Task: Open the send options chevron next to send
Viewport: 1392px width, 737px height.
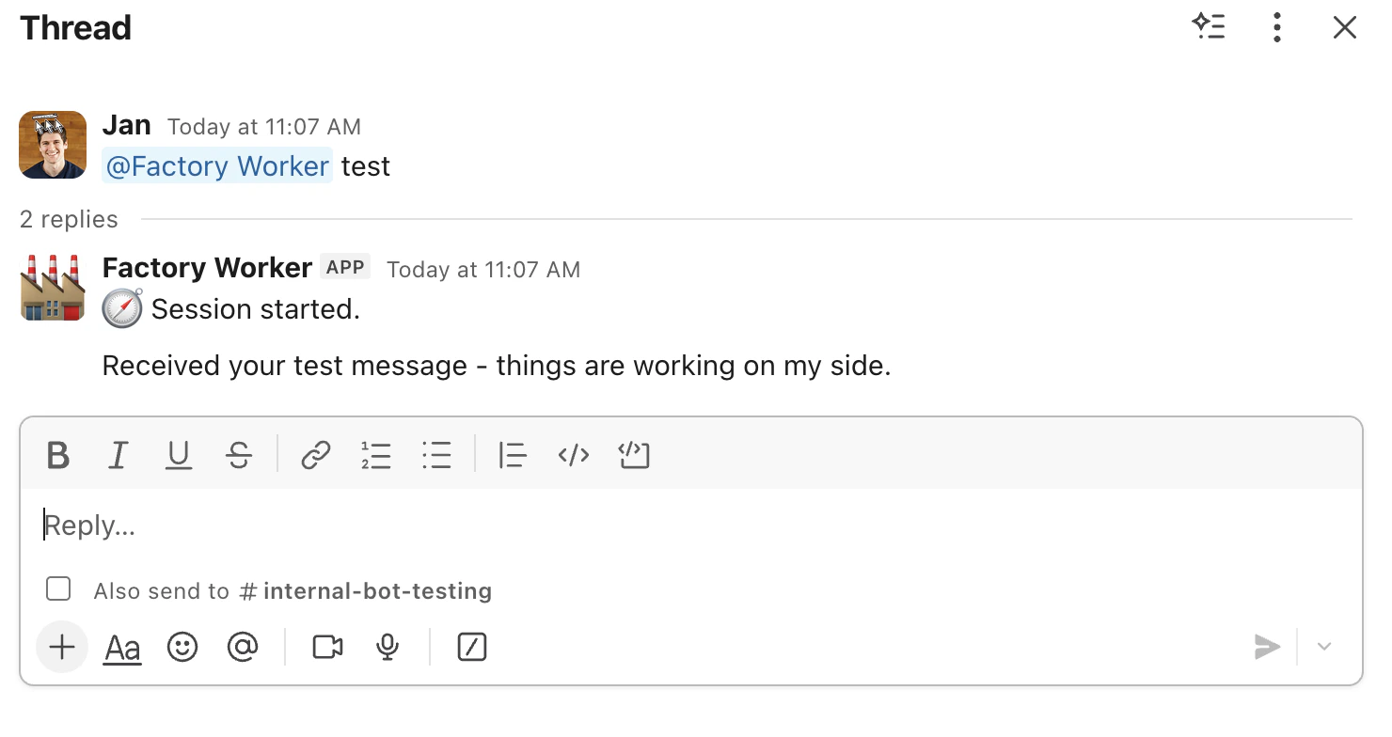Action: pos(1324,647)
